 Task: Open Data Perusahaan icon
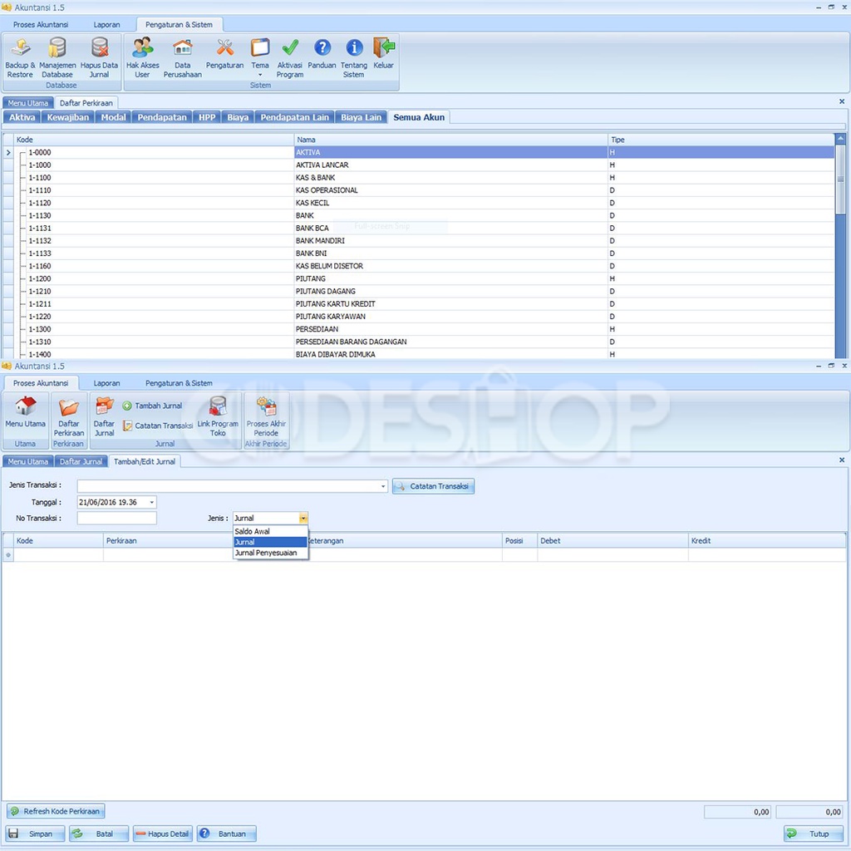pyautogui.click(x=182, y=57)
